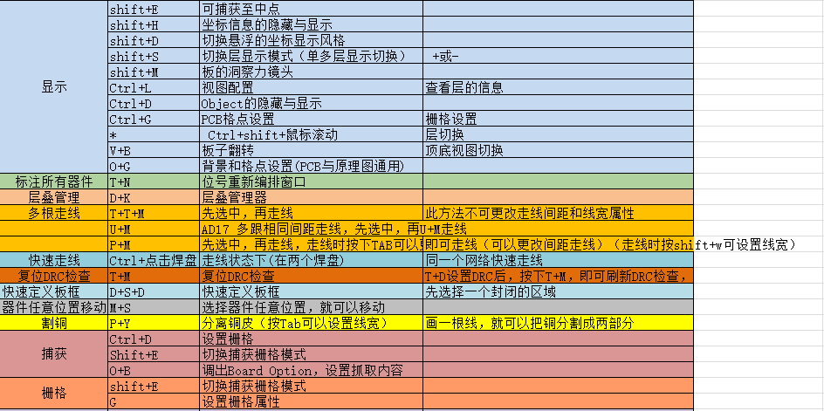Select cell 切换层显示模式(单多层显示切换)
This screenshot has height=411, width=824.
pos(311,56)
